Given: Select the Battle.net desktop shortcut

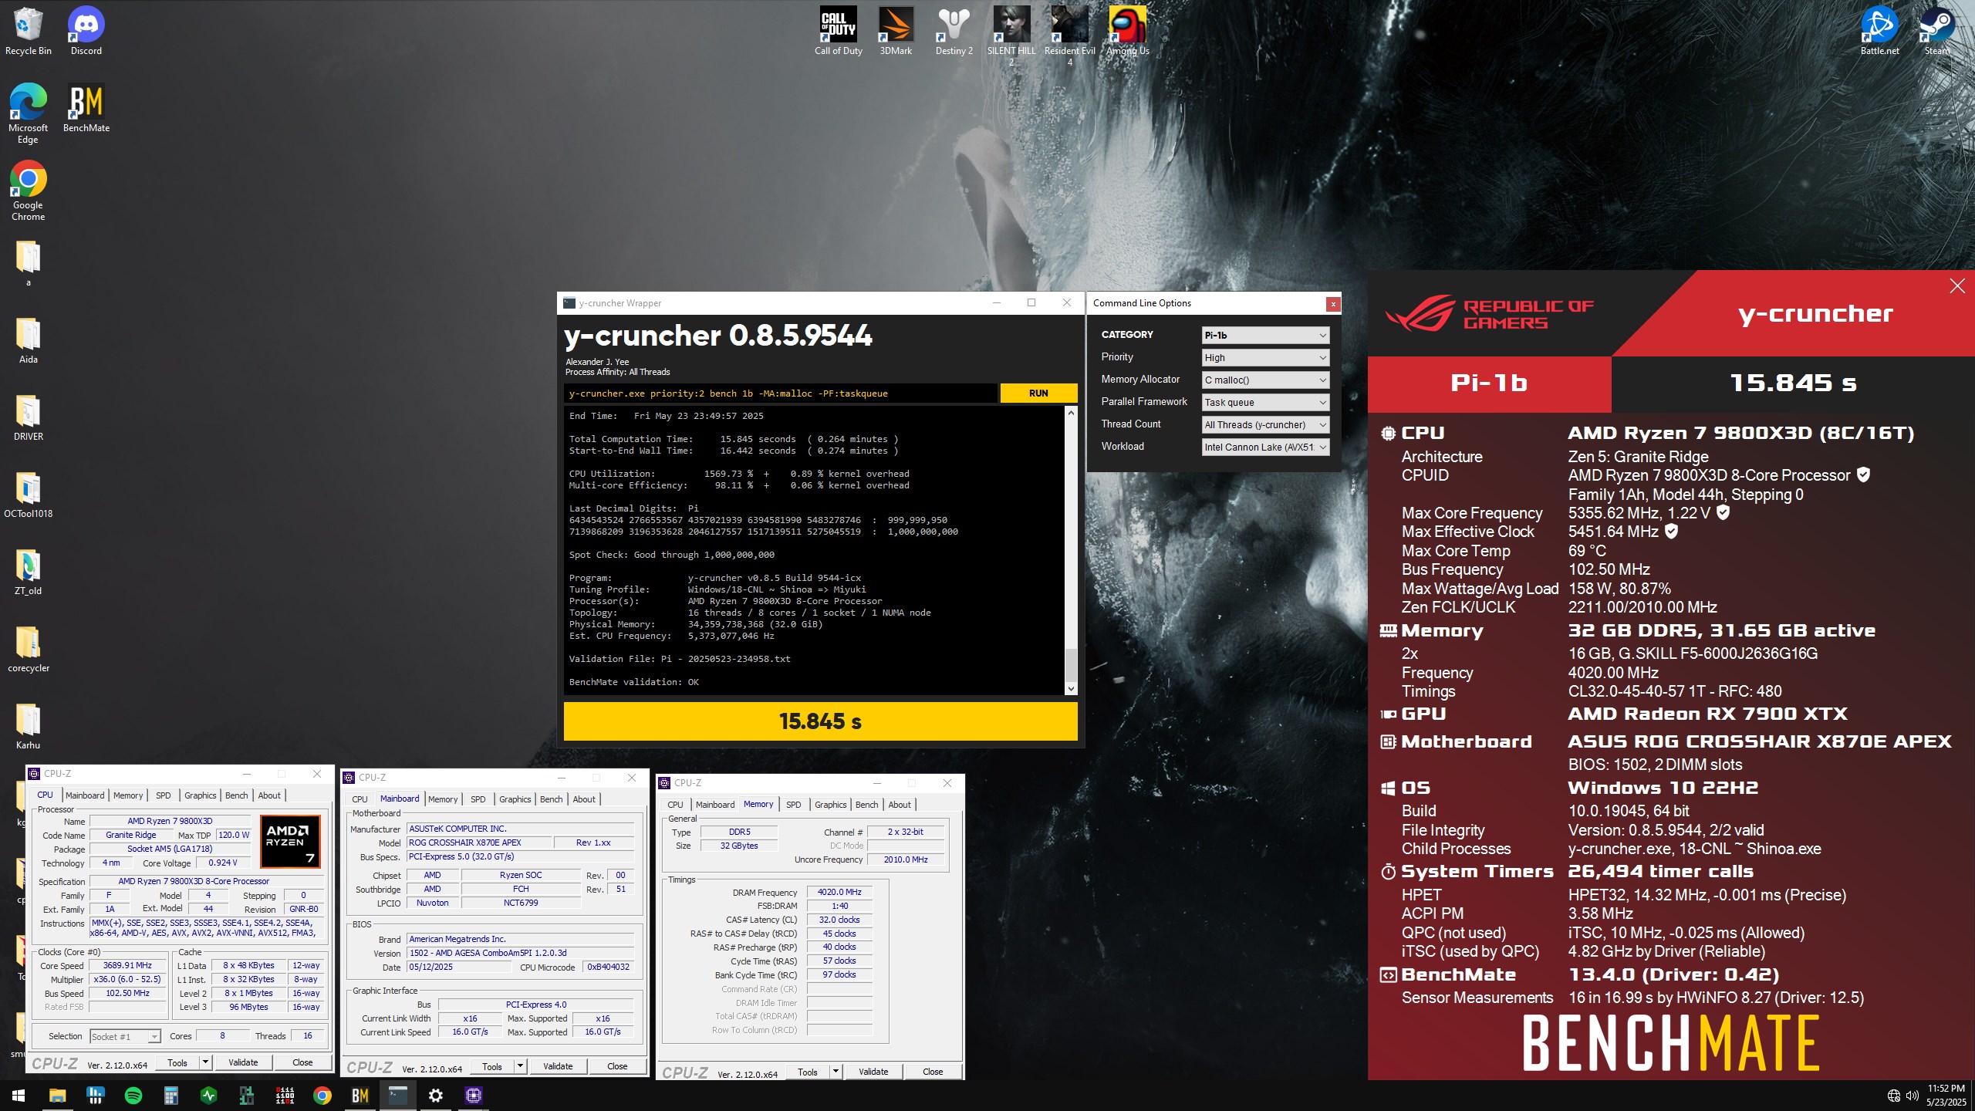Looking at the screenshot, I should click(1879, 31).
